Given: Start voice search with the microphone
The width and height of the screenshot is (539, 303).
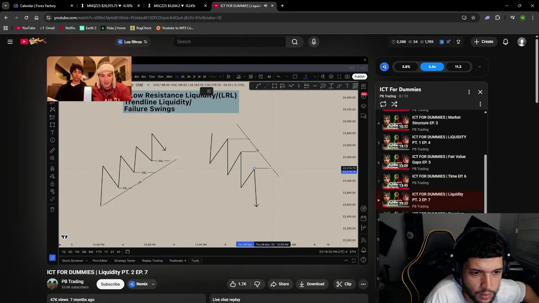Looking at the screenshot, I should [314, 42].
